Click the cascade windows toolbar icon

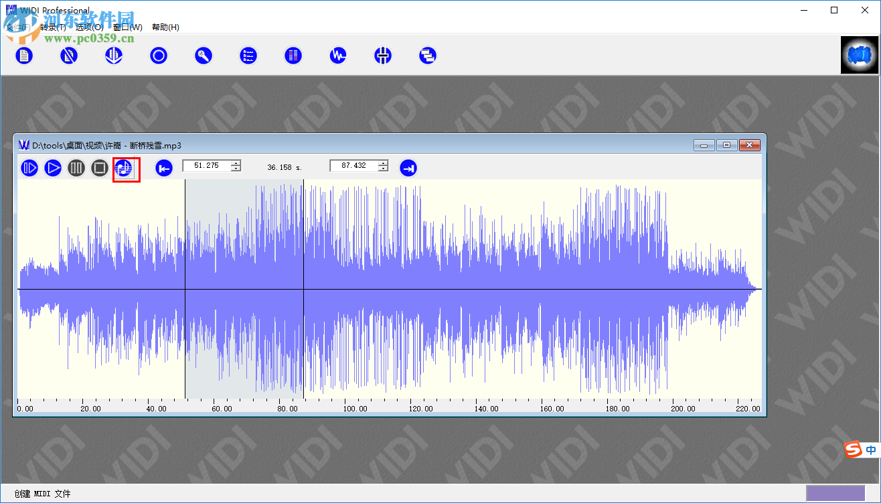click(x=428, y=56)
